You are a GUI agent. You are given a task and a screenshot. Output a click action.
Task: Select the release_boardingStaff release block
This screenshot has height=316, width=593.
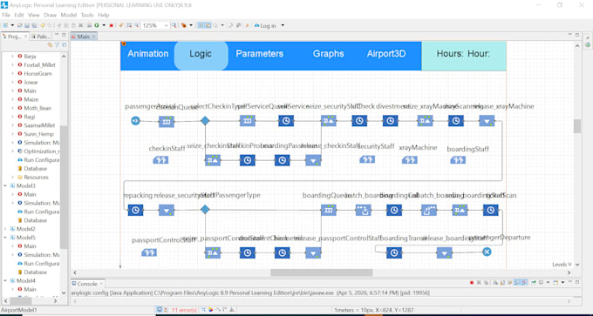(445, 252)
